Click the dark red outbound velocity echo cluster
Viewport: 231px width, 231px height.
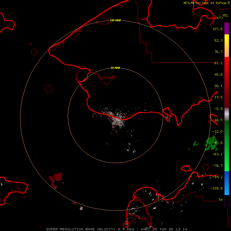tap(56, 180)
